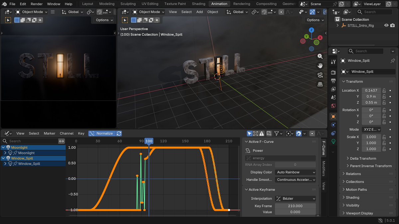Open the light Data properties tab
Screen dimensions: 399x224
[x=333, y=141]
